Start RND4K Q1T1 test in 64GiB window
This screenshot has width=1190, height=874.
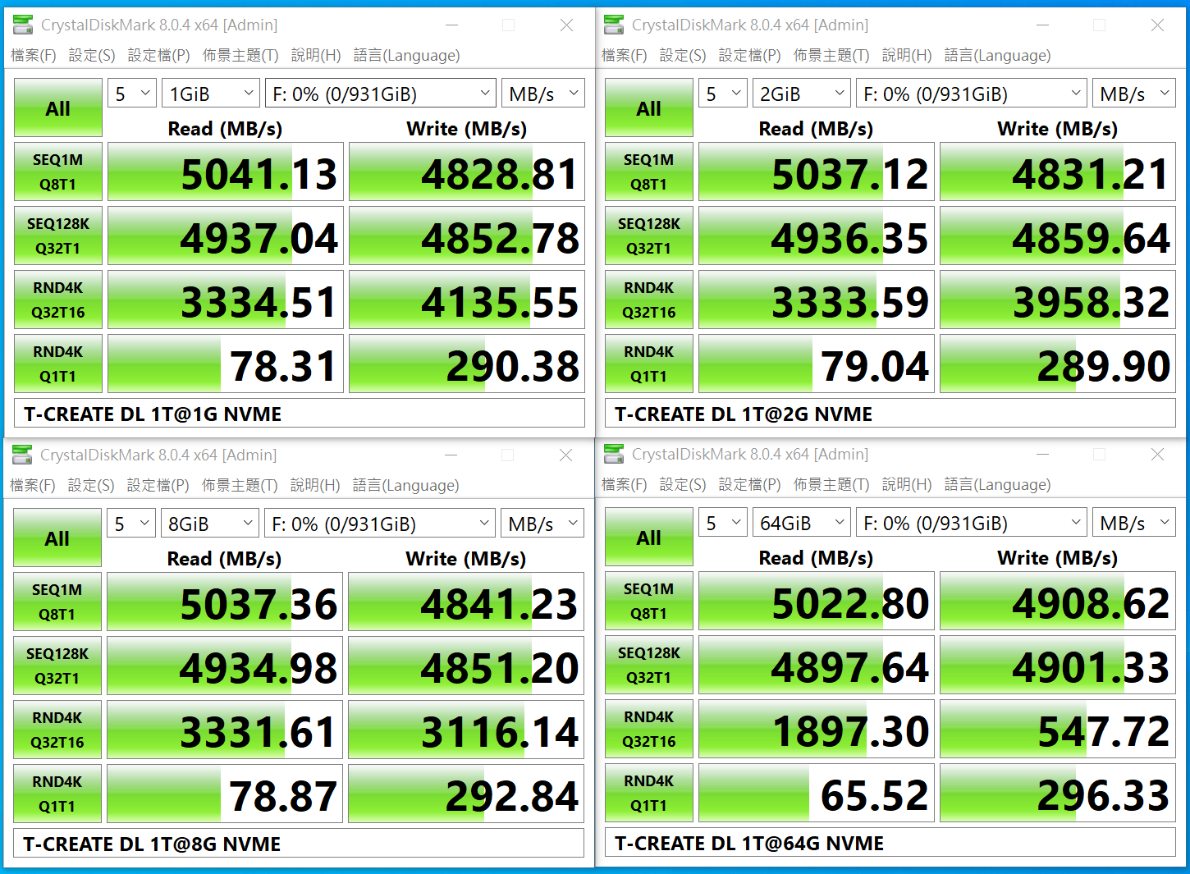pyautogui.click(x=649, y=793)
